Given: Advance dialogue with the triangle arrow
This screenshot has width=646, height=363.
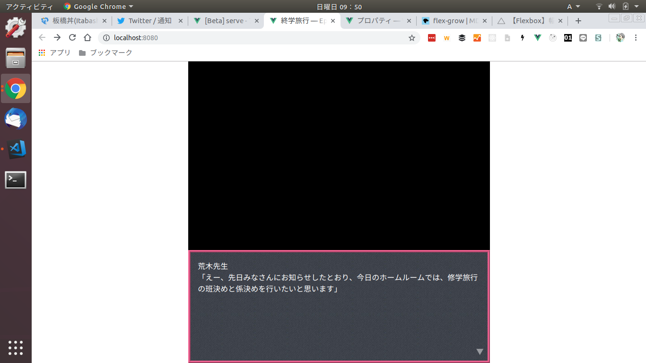Looking at the screenshot, I should [x=480, y=351].
